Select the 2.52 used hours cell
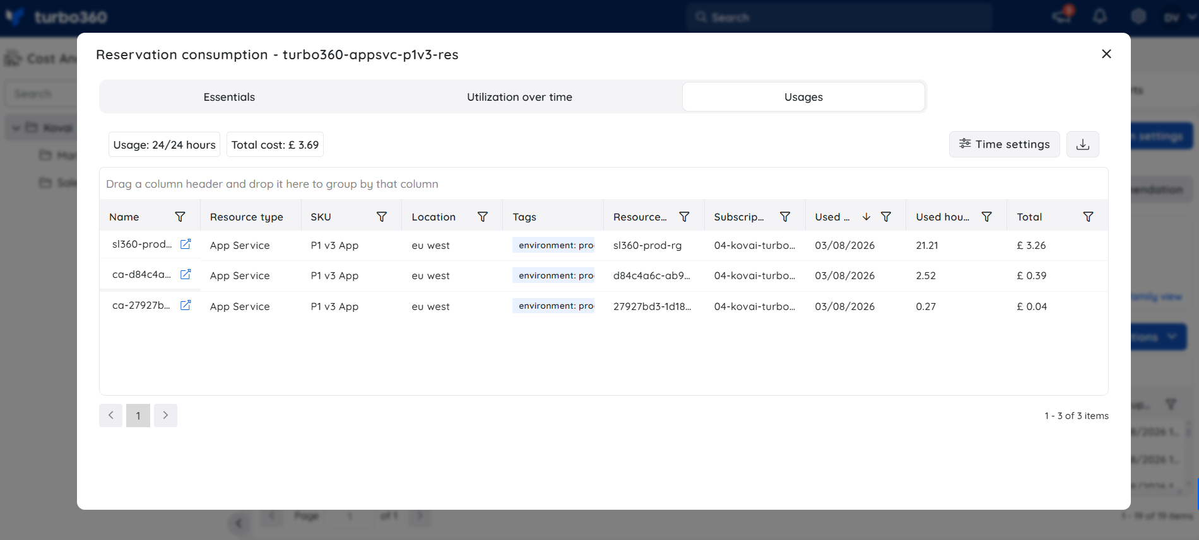 coord(926,275)
